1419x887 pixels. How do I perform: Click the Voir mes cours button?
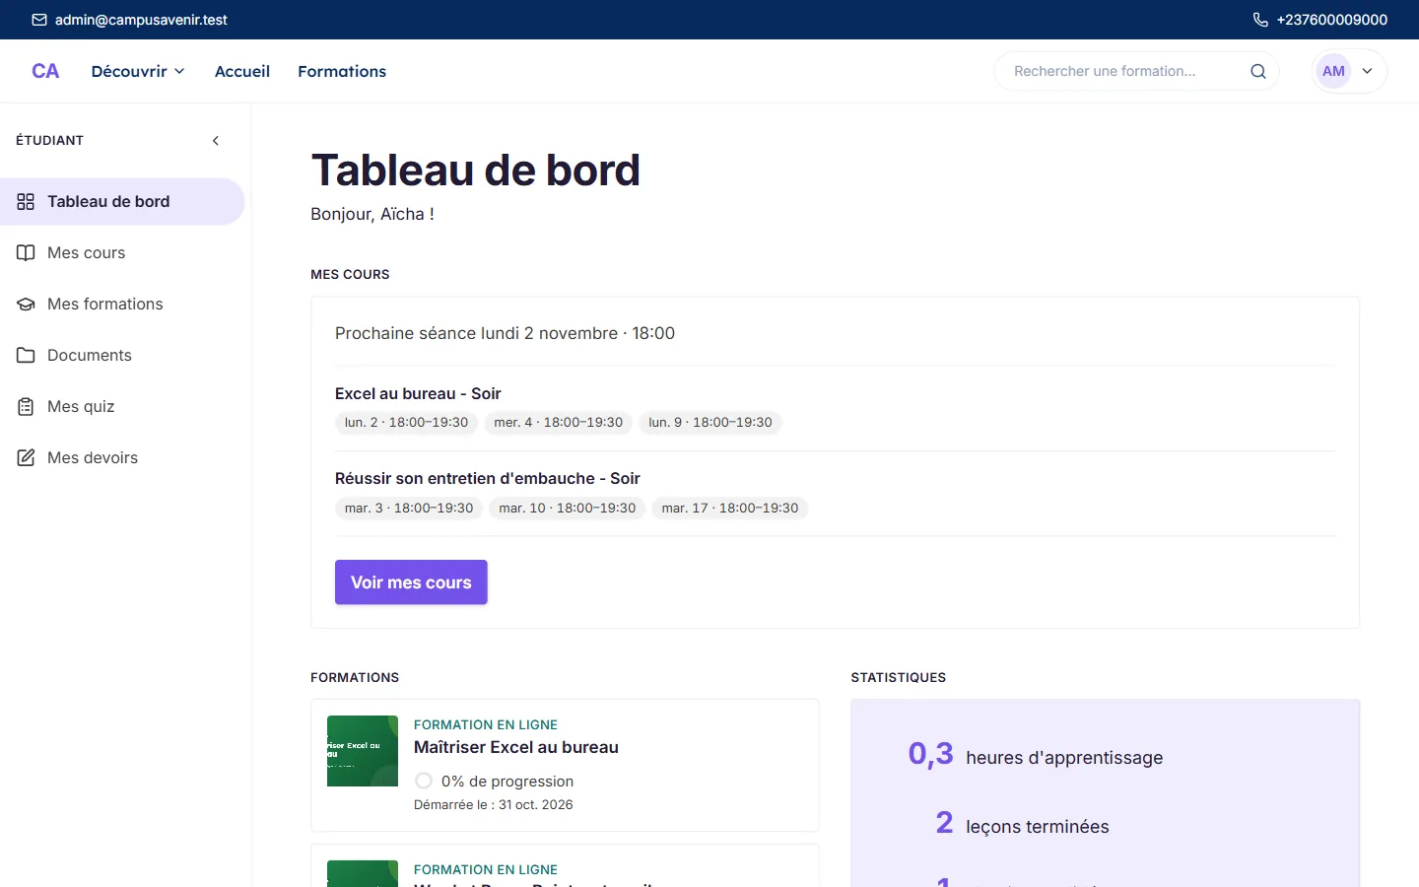(411, 582)
